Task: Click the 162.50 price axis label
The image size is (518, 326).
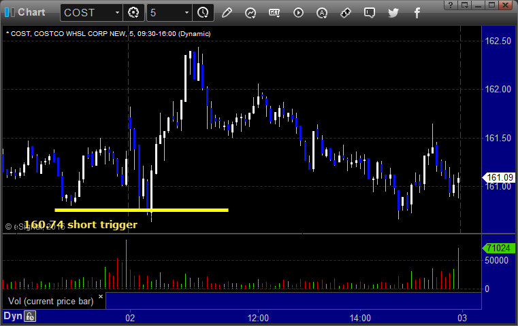Action: point(498,41)
